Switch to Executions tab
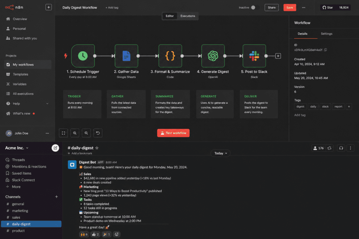The height and width of the screenshot is (239, 359). tap(188, 16)
